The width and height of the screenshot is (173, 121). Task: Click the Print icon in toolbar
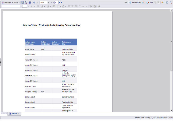pyautogui.click(x=26, y=2)
